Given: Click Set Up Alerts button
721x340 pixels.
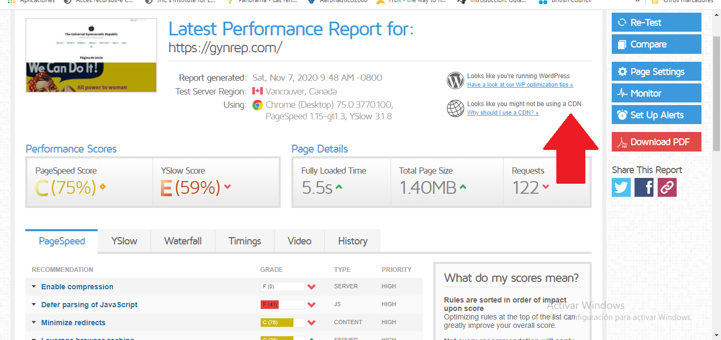Looking at the screenshot, I should click(x=657, y=115).
